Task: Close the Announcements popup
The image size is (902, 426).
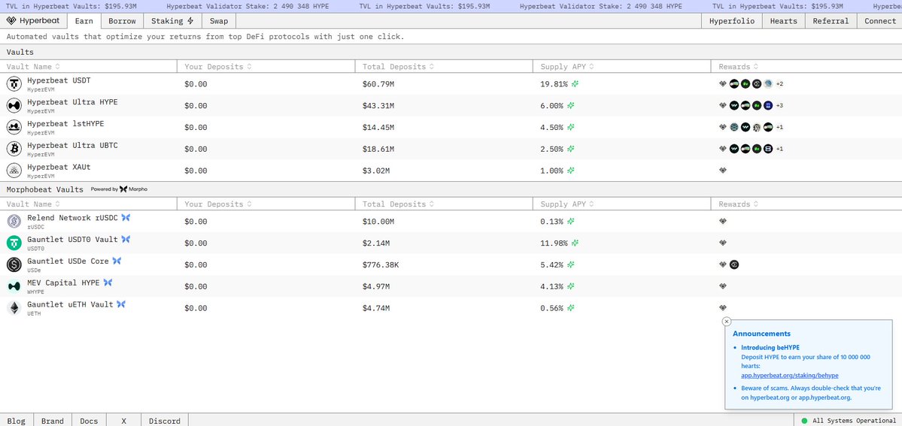Action: coord(727,322)
